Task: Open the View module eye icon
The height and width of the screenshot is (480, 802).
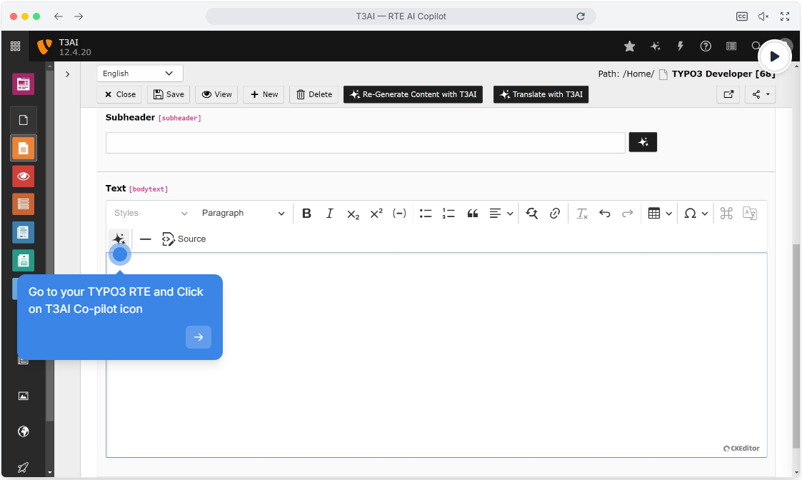Action: tap(24, 176)
